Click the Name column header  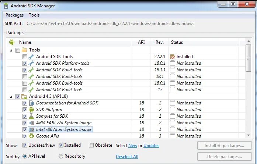pyautogui.click(x=25, y=42)
